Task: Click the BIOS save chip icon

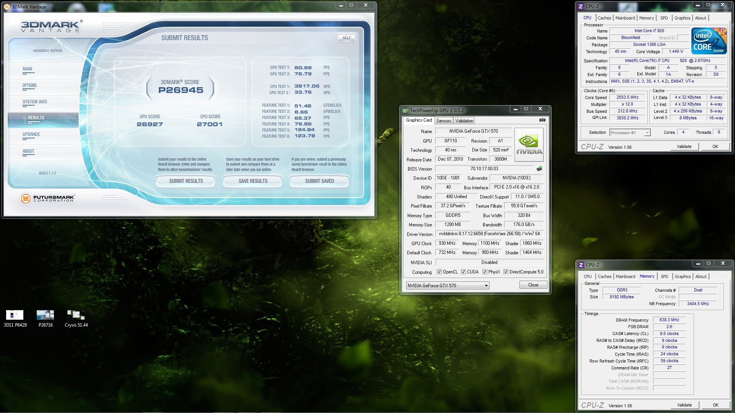Action: [x=539, y=169]
